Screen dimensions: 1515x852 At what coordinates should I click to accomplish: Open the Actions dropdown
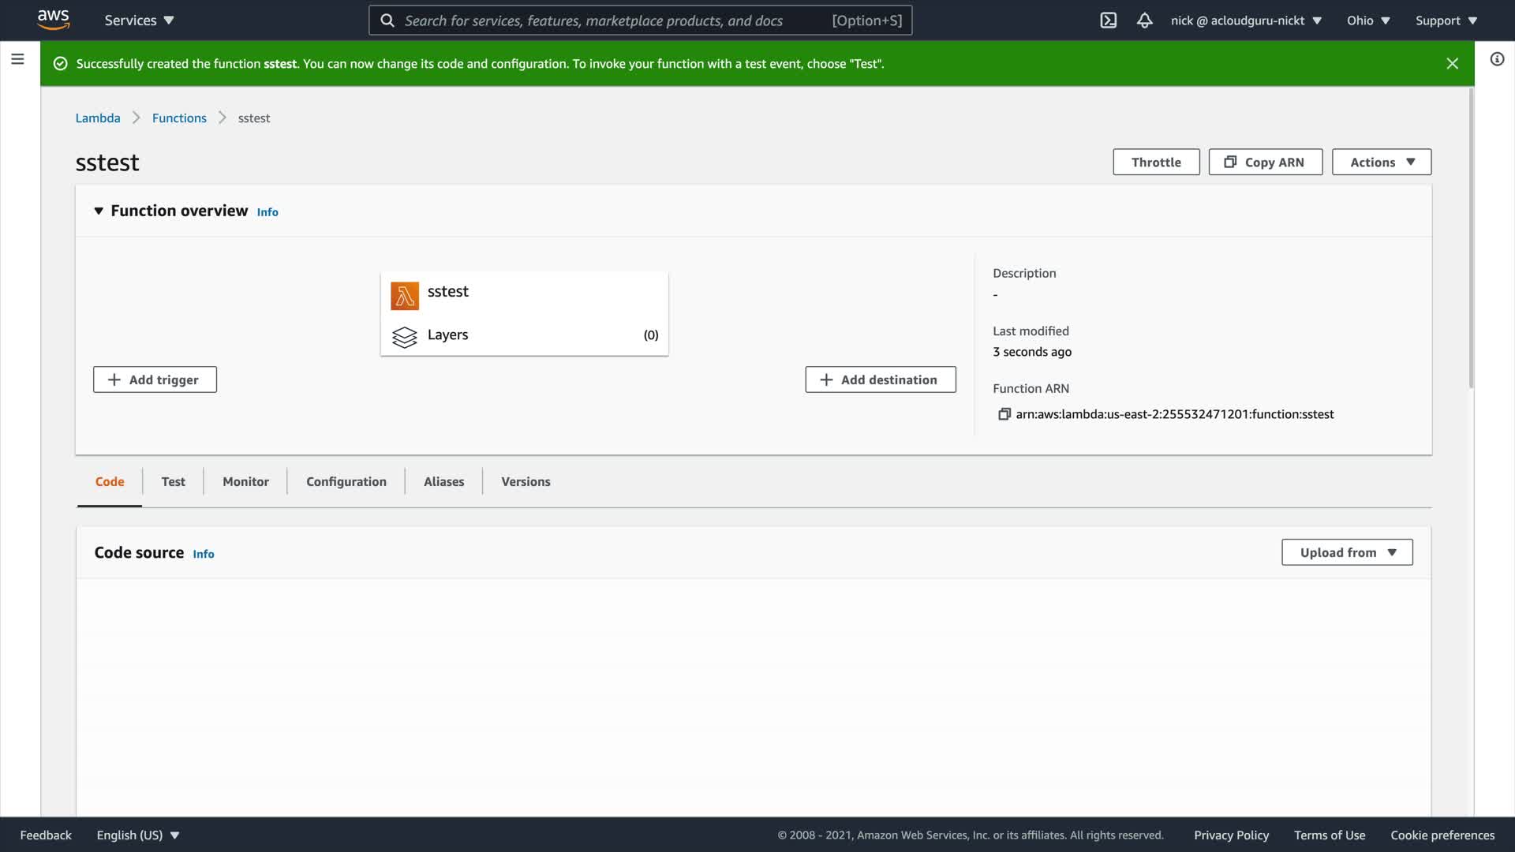(1381, 162)
